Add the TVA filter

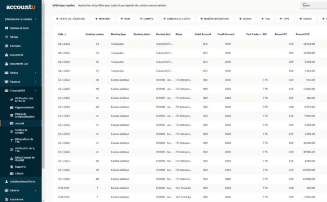pos(265,19)
